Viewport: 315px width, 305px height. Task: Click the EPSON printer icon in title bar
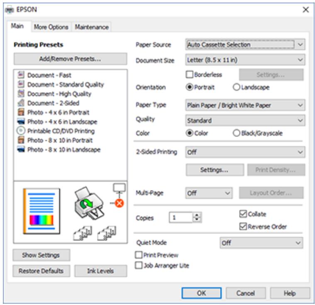[x=9, y=10]
